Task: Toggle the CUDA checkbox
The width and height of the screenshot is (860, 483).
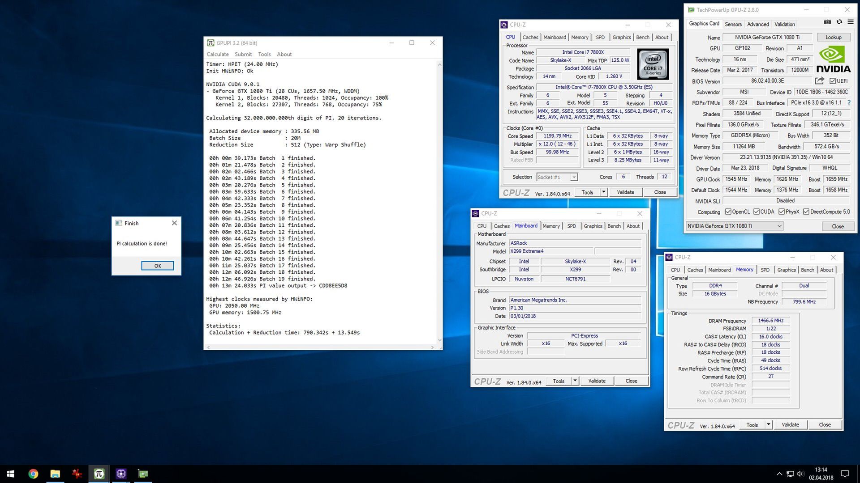Action: coord(757,212)
